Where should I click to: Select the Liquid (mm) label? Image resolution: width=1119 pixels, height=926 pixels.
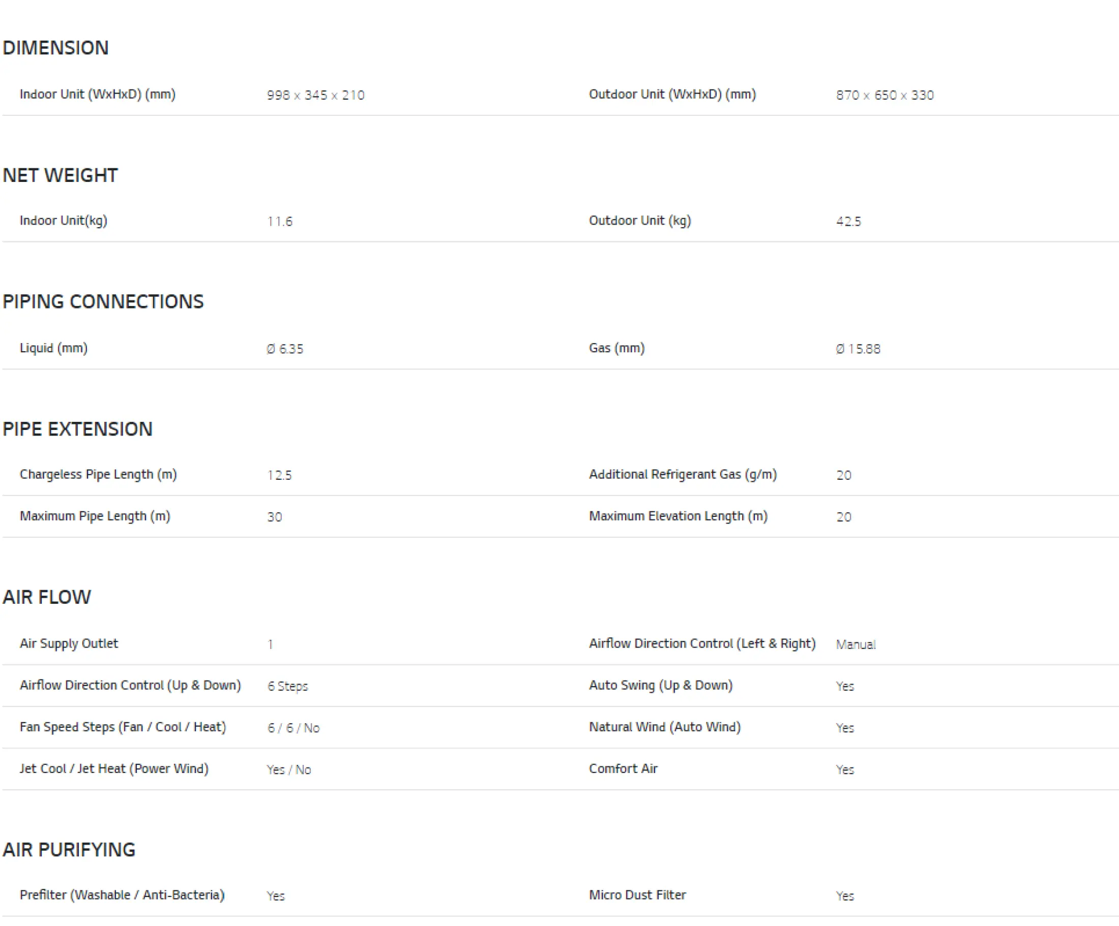[x=54, y=348]
